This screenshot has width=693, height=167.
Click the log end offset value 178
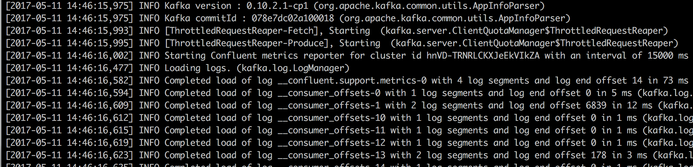599,155
